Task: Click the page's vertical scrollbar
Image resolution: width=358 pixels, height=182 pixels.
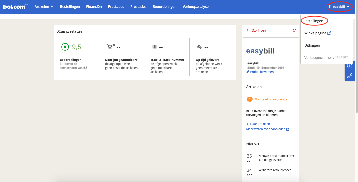Action: tap(356, 62)
